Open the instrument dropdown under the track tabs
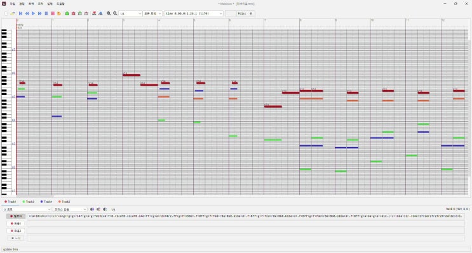The image size is (472, 253). point(27,209)
